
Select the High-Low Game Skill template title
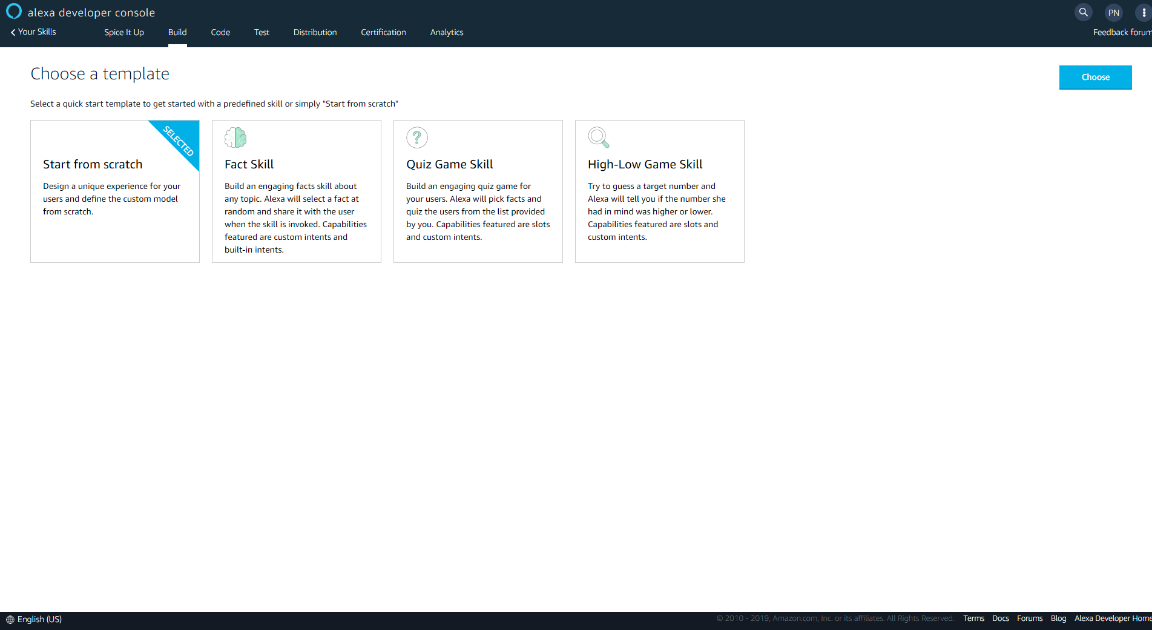pyautogui.click(x=645, y=164)
